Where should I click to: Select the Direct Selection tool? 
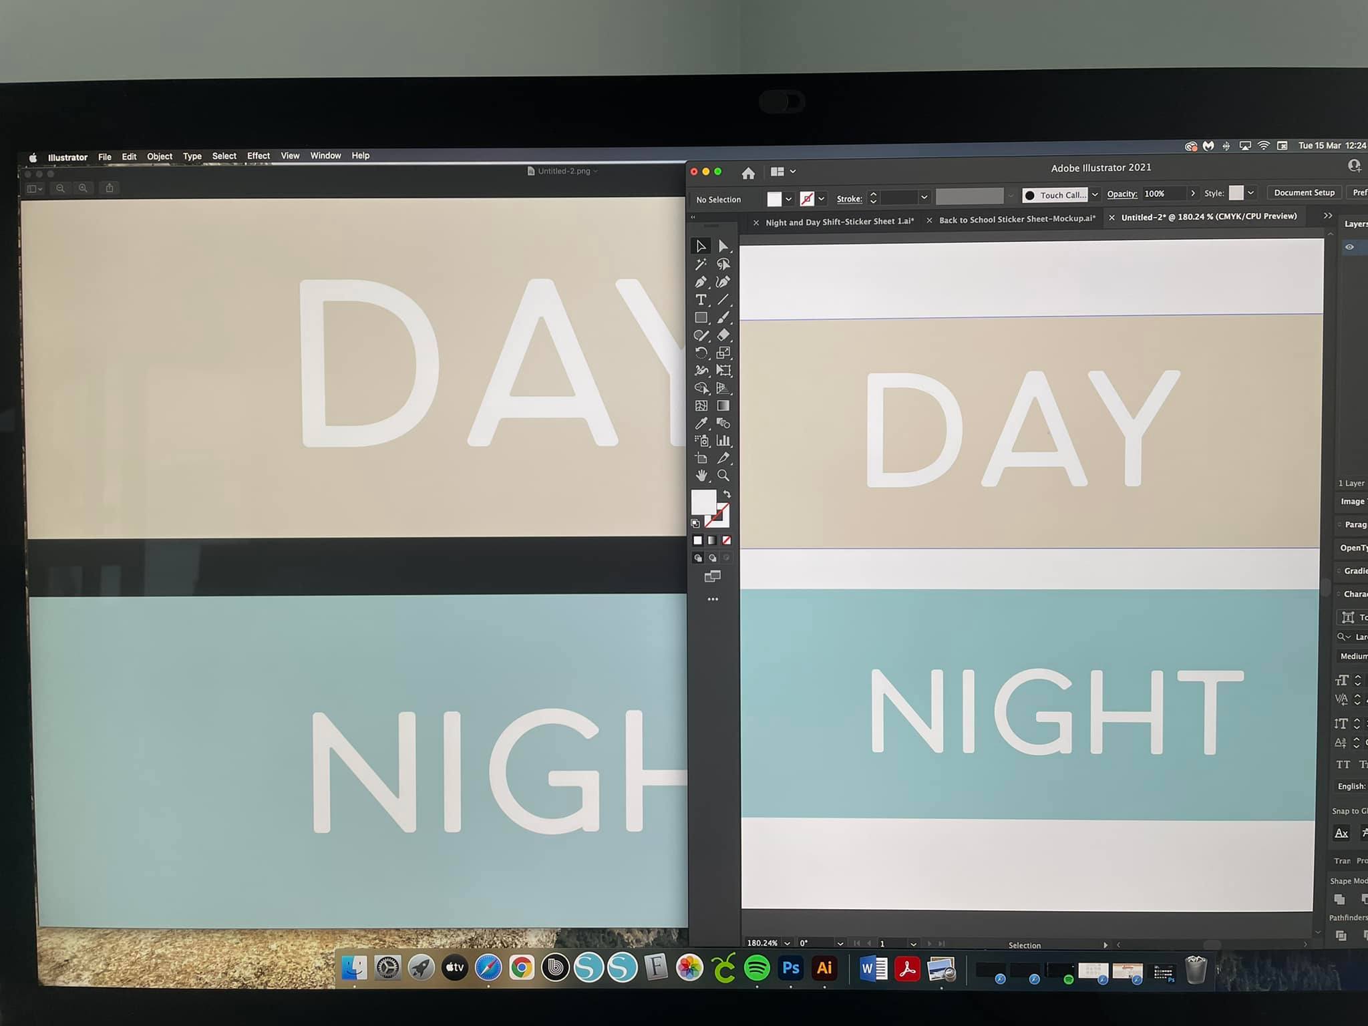click(x=723, y=246)
